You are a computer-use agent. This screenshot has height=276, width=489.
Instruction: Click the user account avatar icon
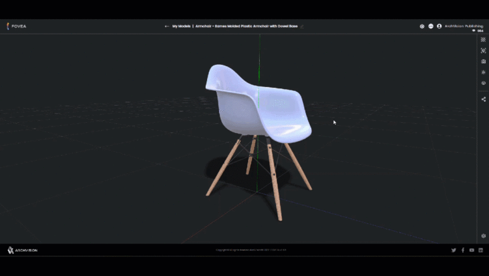tap(439, 26)
